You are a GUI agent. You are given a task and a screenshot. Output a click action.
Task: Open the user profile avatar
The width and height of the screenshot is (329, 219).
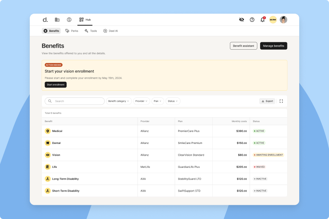coord(284,20)
